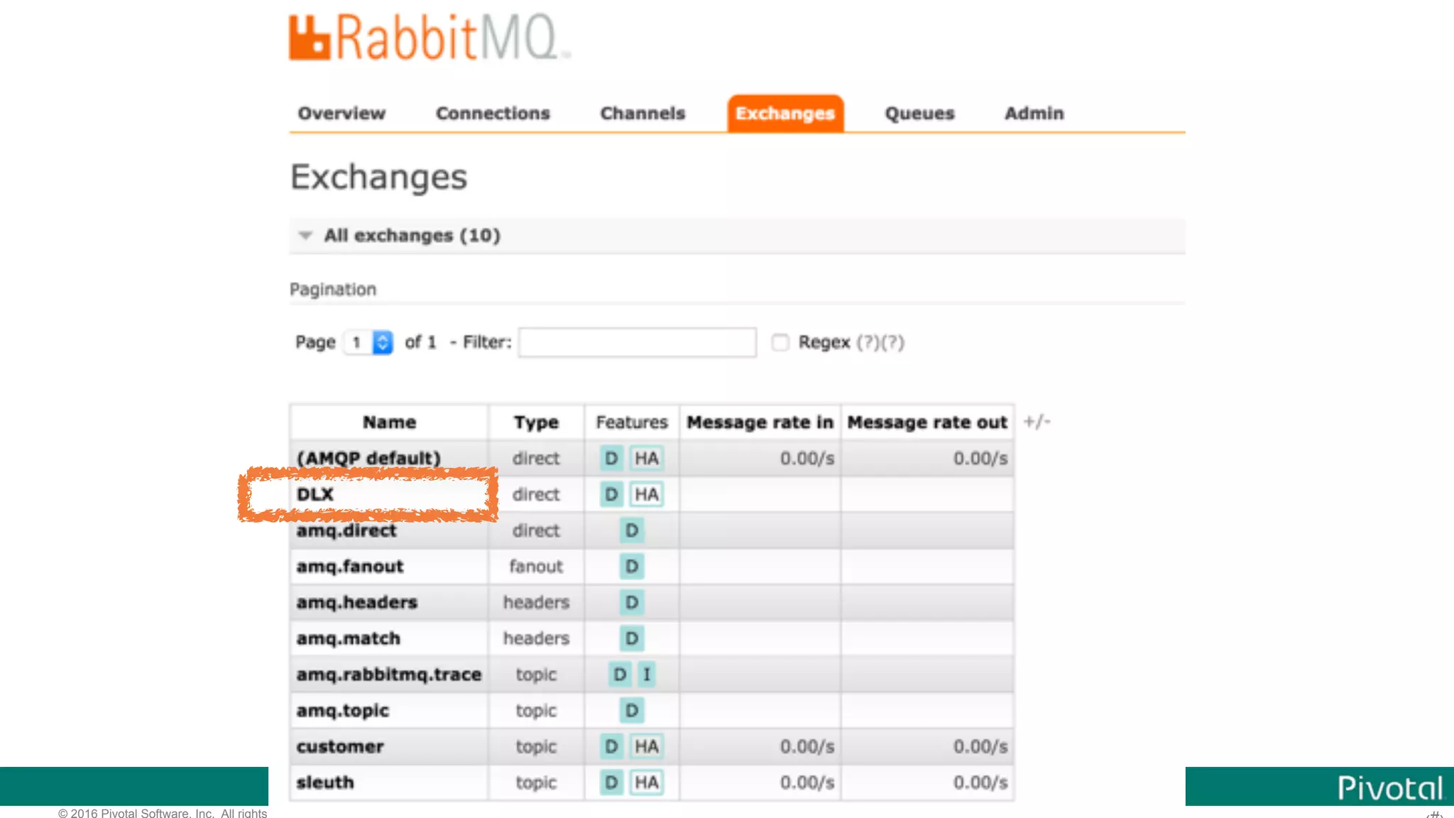Image resolution: width=1454 pixels, height=818 pixels.
Task: Click the D badge for amq.topic
Action: 631,710
